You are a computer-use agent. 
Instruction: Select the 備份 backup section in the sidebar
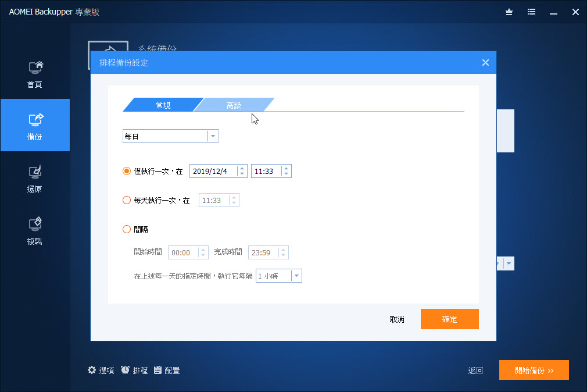(35, 125)
